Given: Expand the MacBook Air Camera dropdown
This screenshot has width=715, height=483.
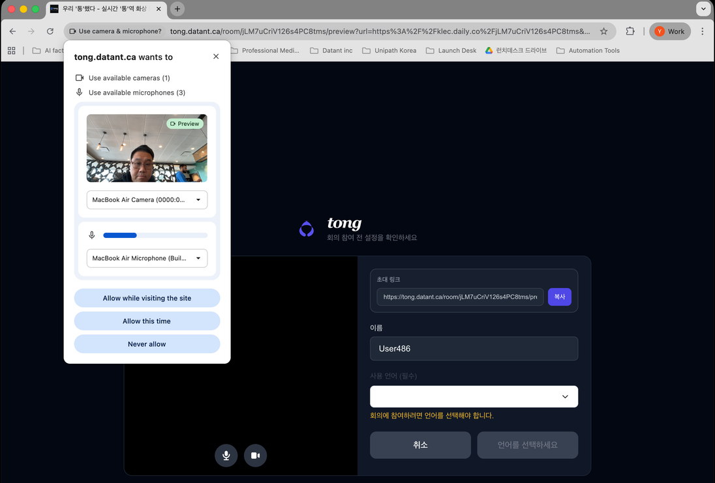Looking at the screenshot, I should pos(147,199).
